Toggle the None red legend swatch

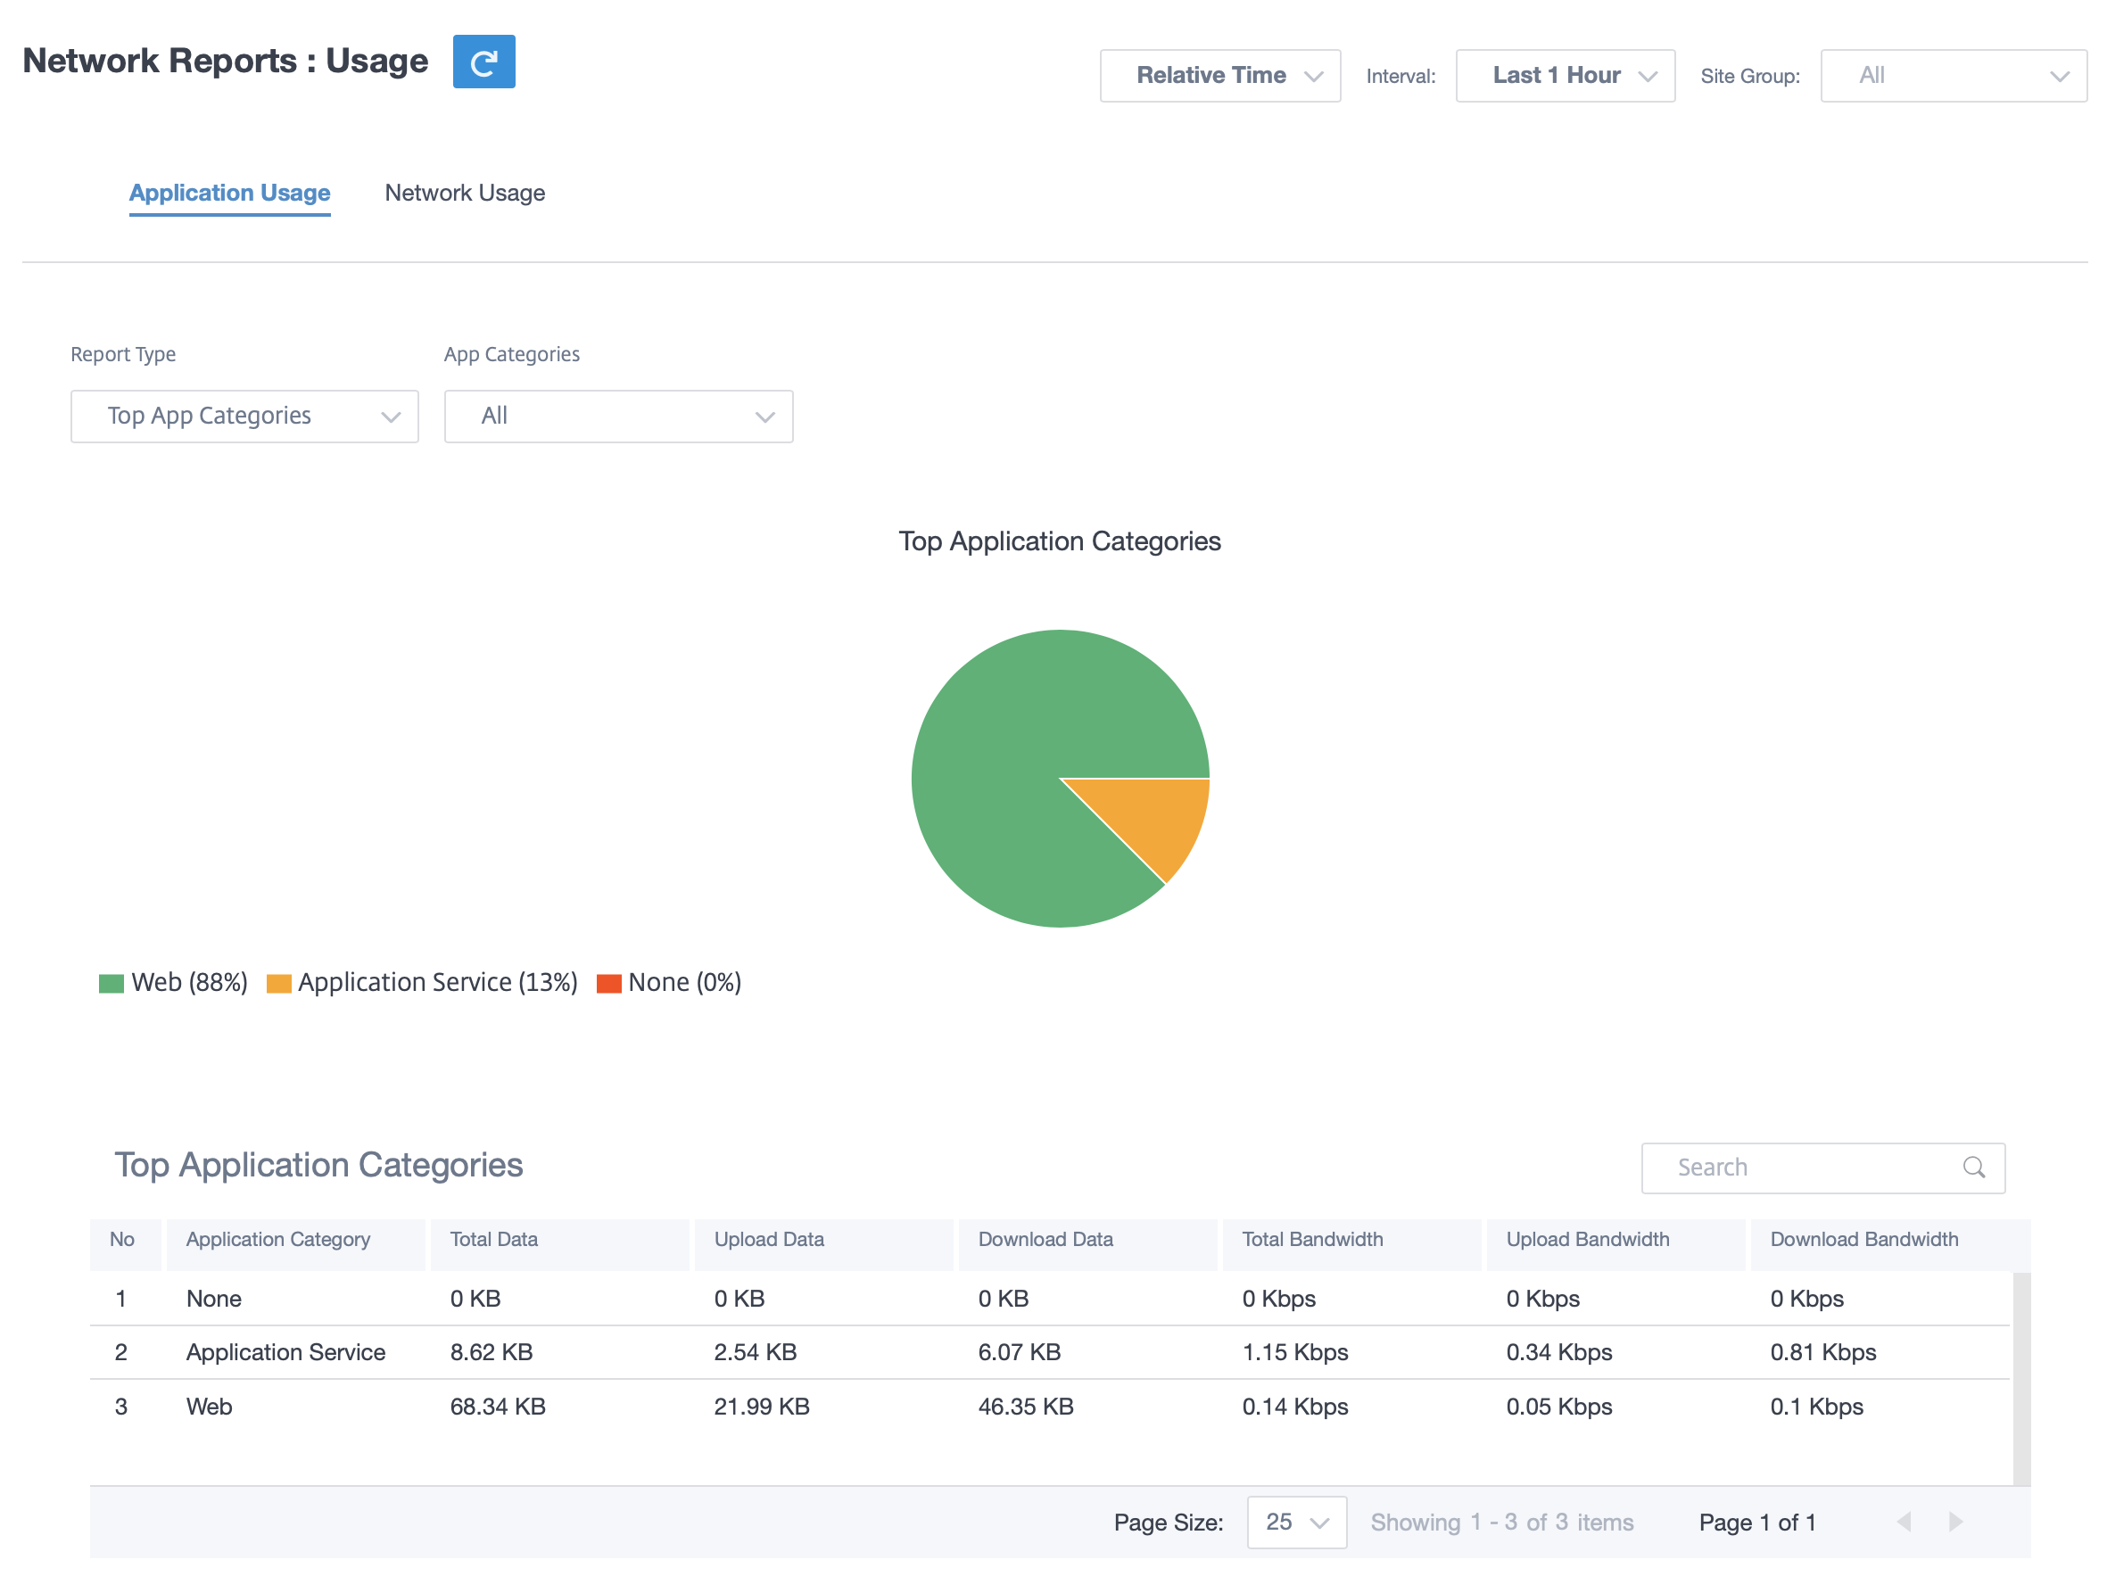(x=608, y=984)
